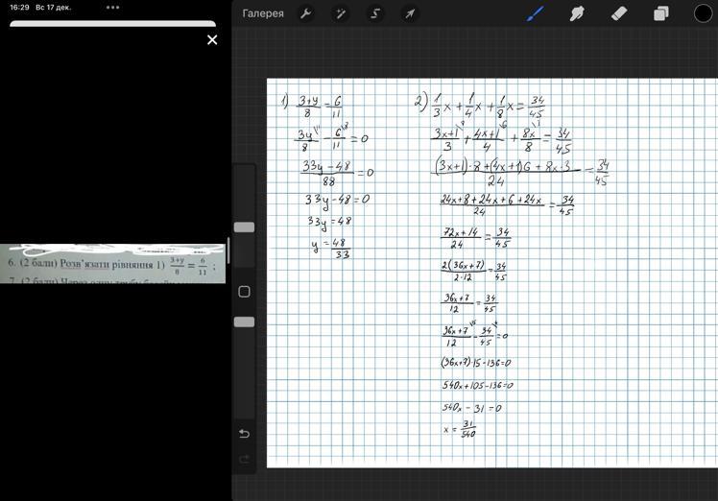Select the Eraser tool

point(619,13)
